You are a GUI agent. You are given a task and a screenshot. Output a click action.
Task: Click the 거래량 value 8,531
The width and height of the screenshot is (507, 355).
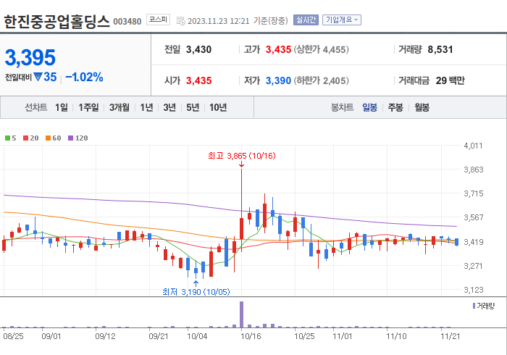(x=440, y=49)
